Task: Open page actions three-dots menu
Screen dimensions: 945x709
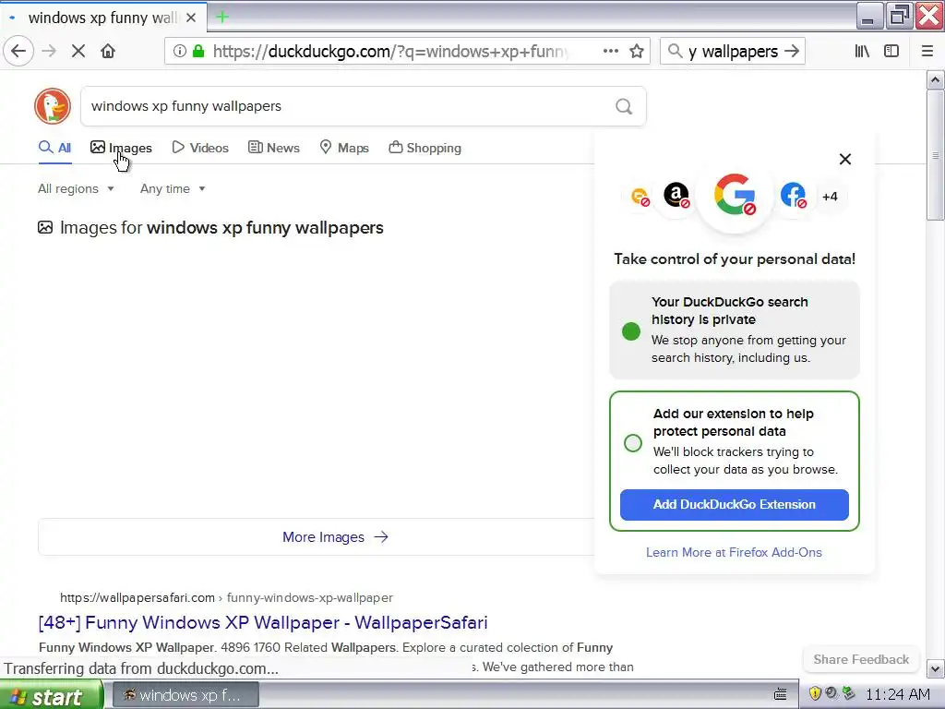Action: point(611,52)
